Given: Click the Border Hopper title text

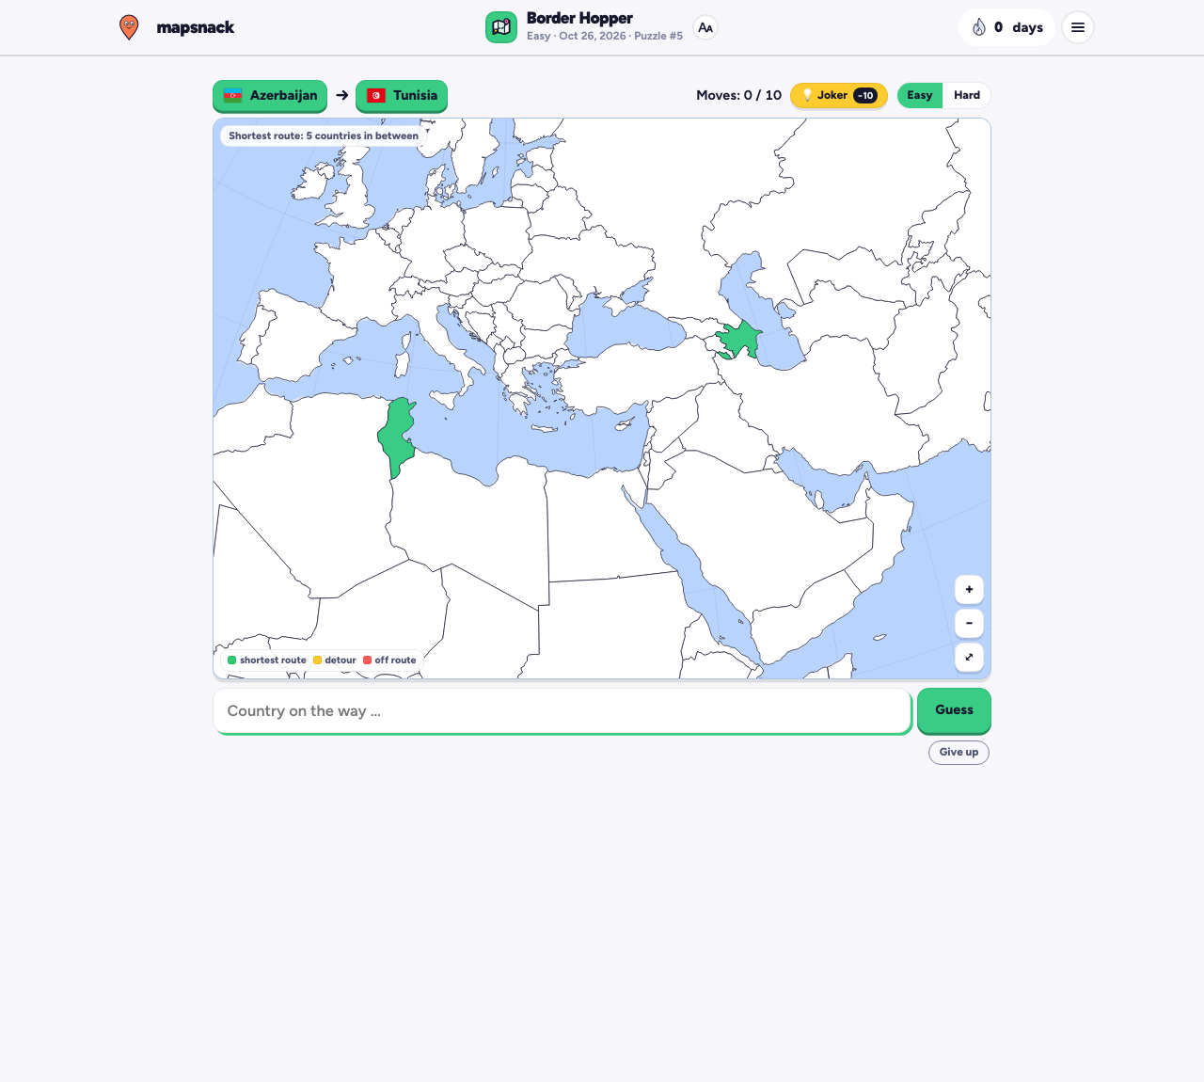Looking at the screenshot, I should pos(579,18).
